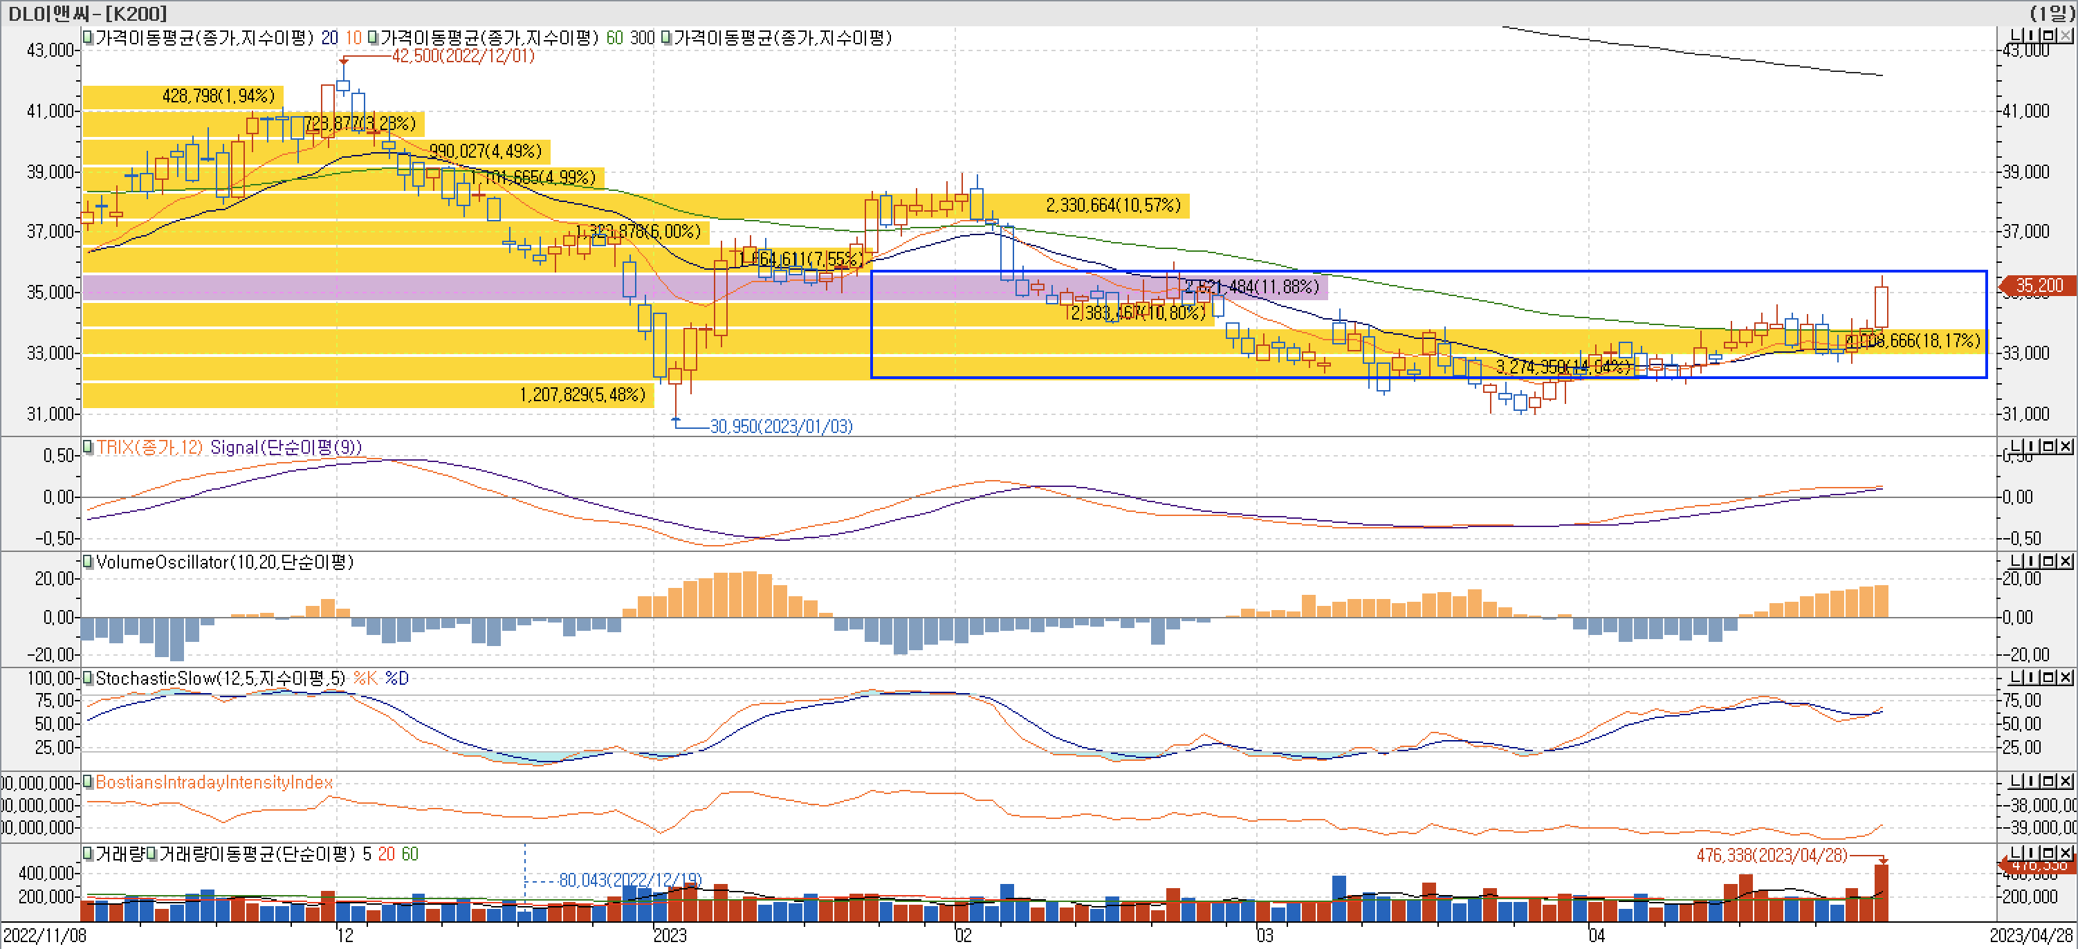Viewport: 2078px width, 949px height.
Task: Close the TRIX indicator pane
Action: (2065, 447)
